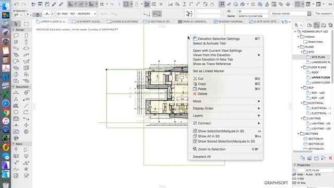The image size is (334, 188).
Task: Select the Arc/Circle tool
Action: click(16, 112)
